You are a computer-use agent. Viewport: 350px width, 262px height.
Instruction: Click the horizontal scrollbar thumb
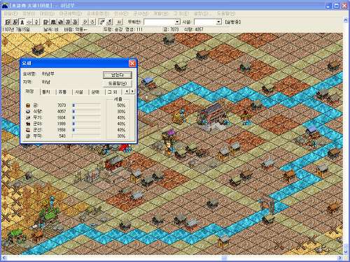pos(224,258)
